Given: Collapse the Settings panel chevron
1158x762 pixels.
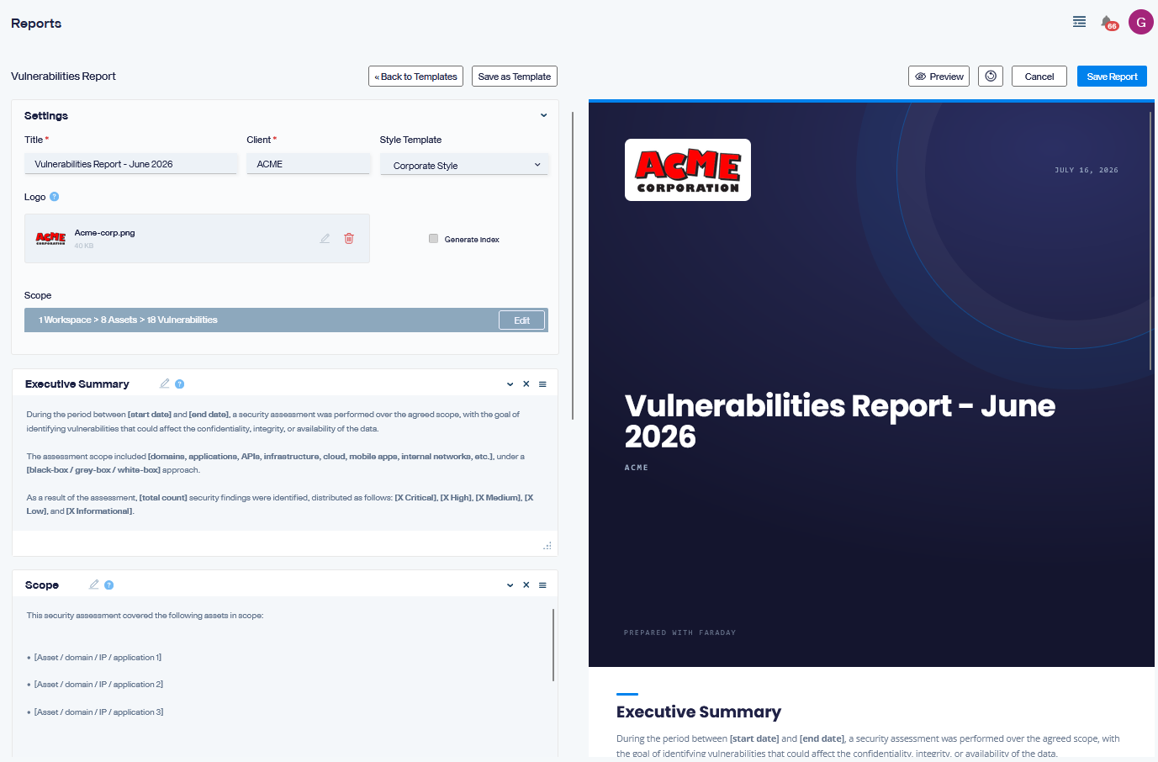Looking at the screenshot, I should 544,115.
